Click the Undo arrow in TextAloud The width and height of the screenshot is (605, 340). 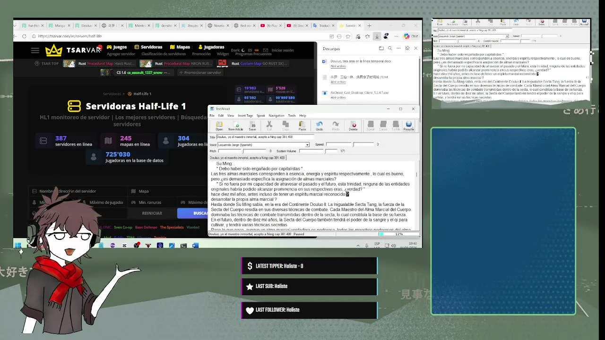[x=319, y=126]
